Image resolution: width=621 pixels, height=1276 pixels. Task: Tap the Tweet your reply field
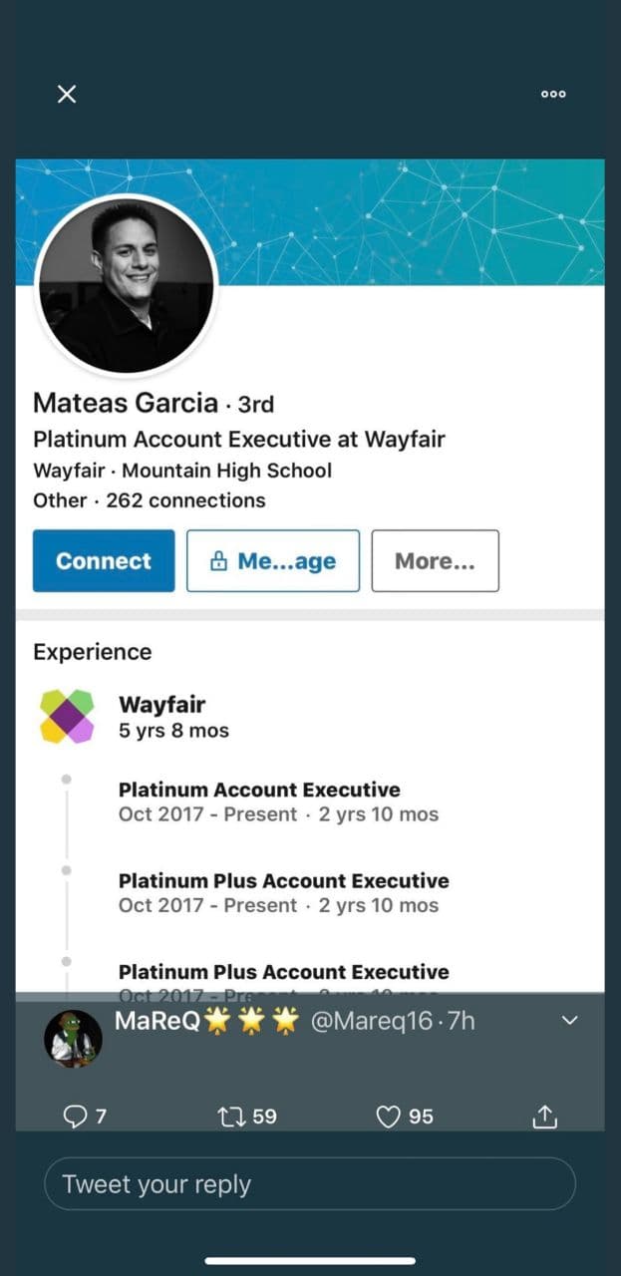tap(309, 1184)
